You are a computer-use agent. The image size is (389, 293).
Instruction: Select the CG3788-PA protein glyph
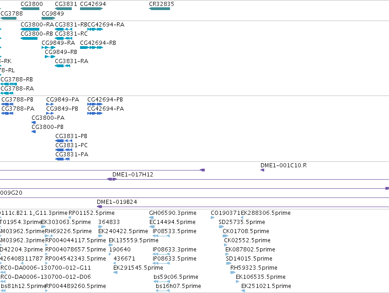pos(7,113)
